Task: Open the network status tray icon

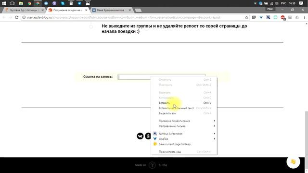Action: coord(271,3)
